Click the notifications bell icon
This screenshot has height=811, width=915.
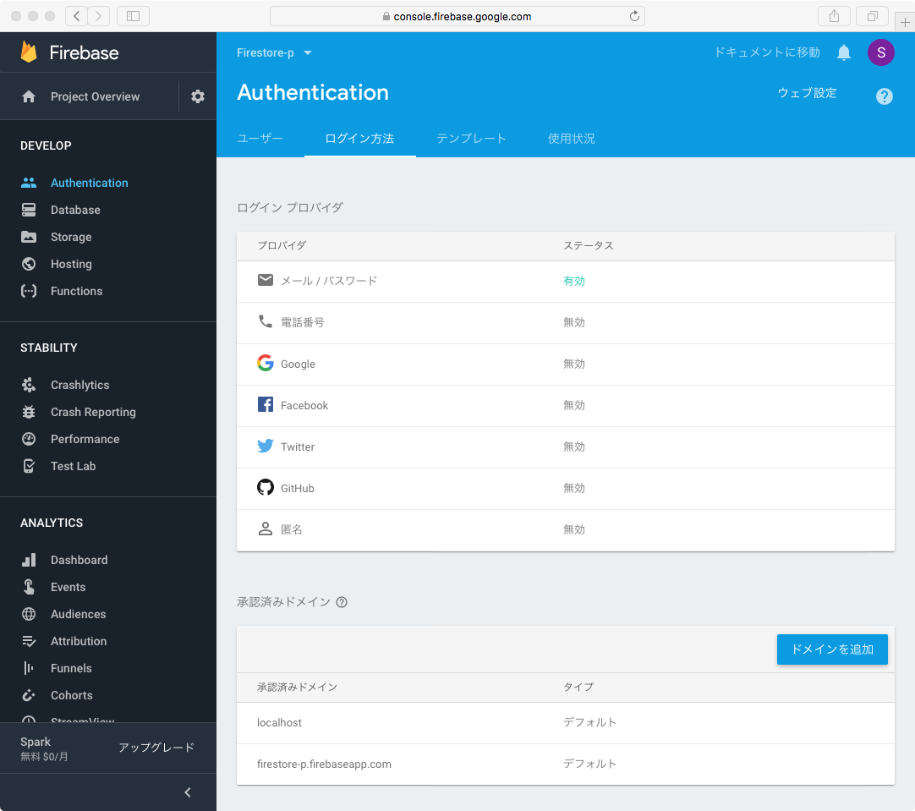pos(843,52)
